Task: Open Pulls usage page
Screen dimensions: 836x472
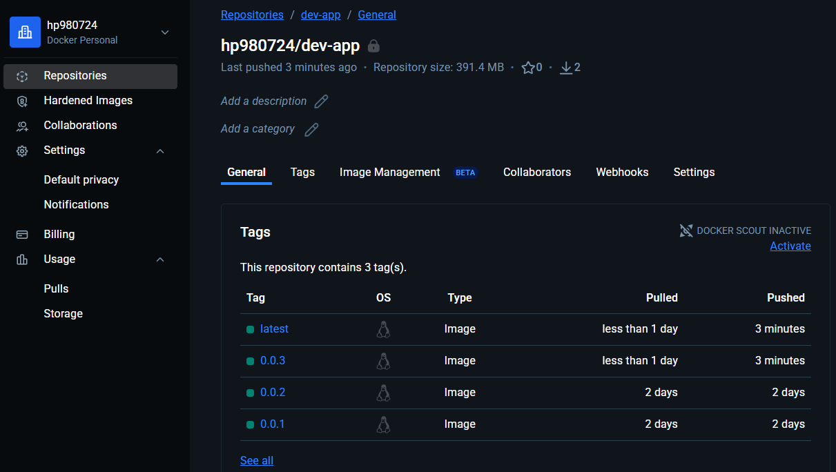Action: pos(56,289)
